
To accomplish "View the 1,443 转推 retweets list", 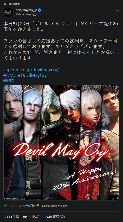I will click(x=12, y=217).
